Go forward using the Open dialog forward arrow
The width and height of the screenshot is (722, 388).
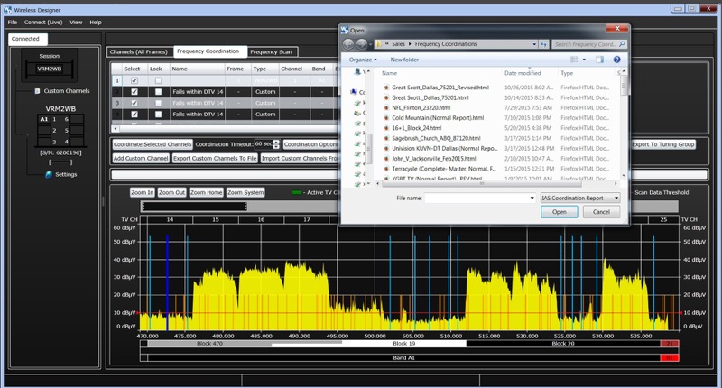[x=362, y=44]
